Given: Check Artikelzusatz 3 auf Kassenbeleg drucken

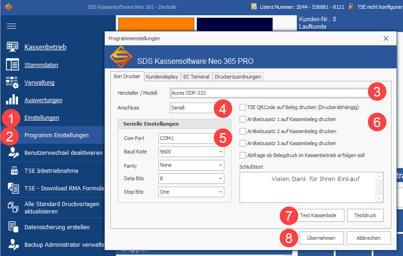Looking at the screenshot, I should [x=243, y=143].
